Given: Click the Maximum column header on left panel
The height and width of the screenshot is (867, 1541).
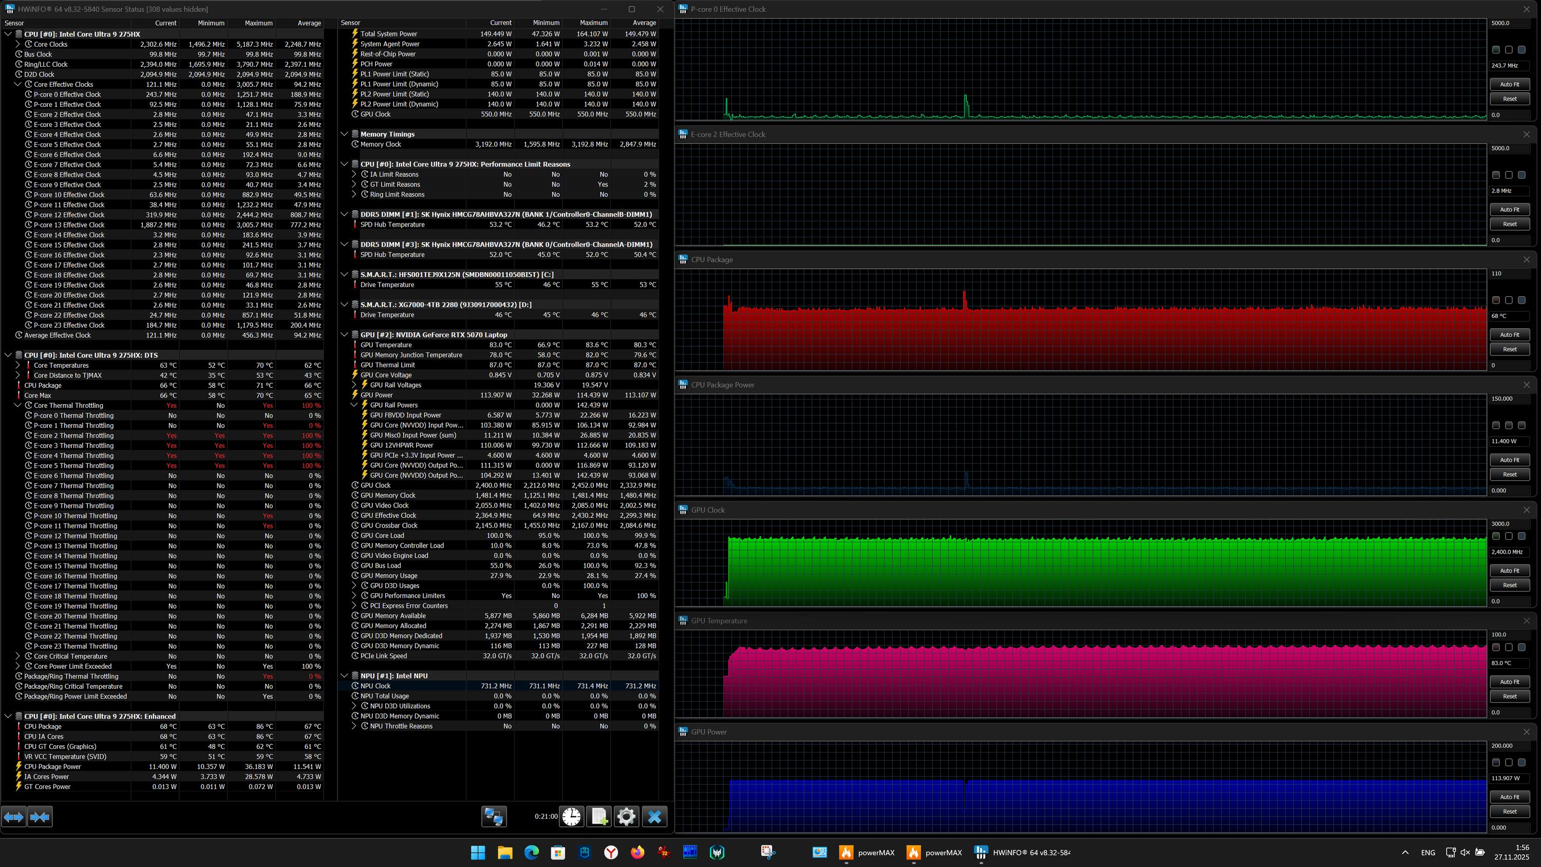Looking at the screenshot, I should point(258,23).
